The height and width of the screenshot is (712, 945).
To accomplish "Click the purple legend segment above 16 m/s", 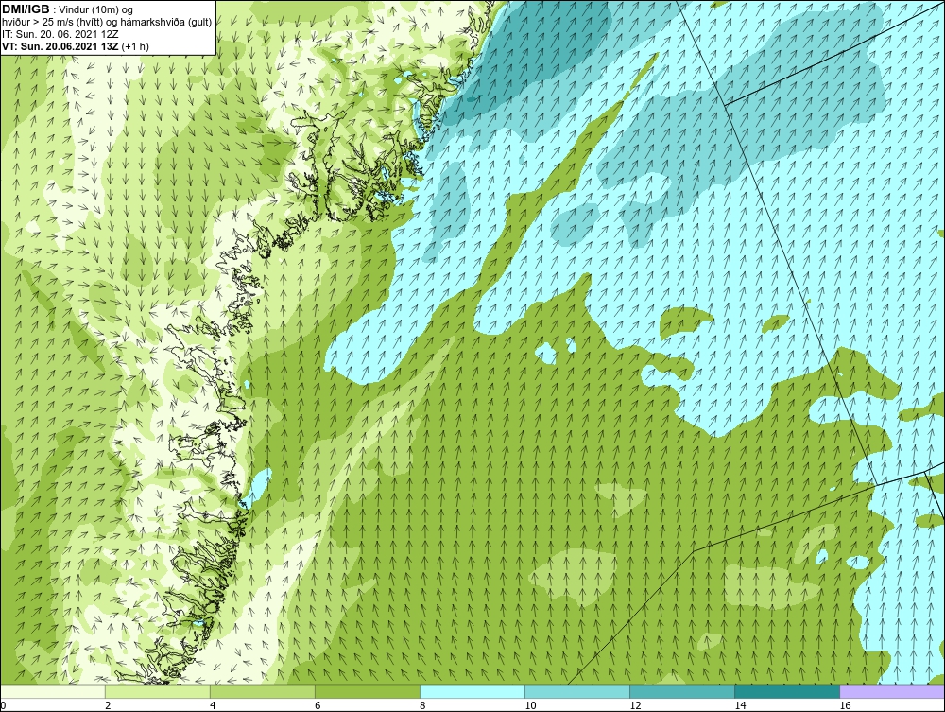I will 892,691.
